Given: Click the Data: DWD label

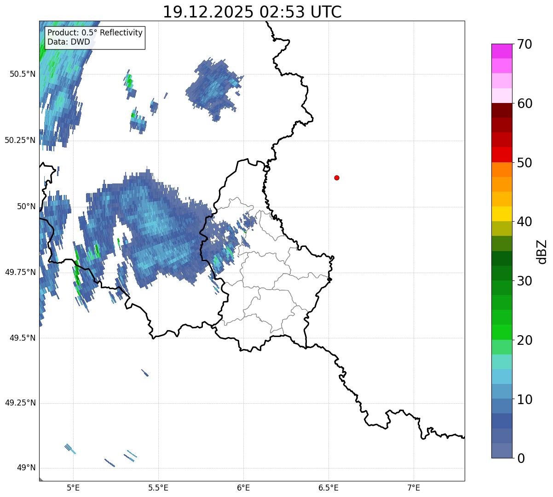Looking at the screenshot, I should click(x=69, y=42).
